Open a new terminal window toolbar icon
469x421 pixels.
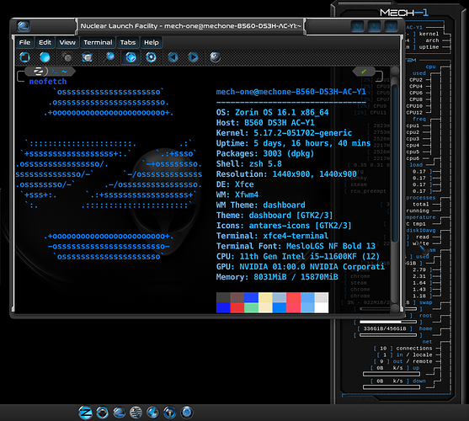[x=45, y=56]
